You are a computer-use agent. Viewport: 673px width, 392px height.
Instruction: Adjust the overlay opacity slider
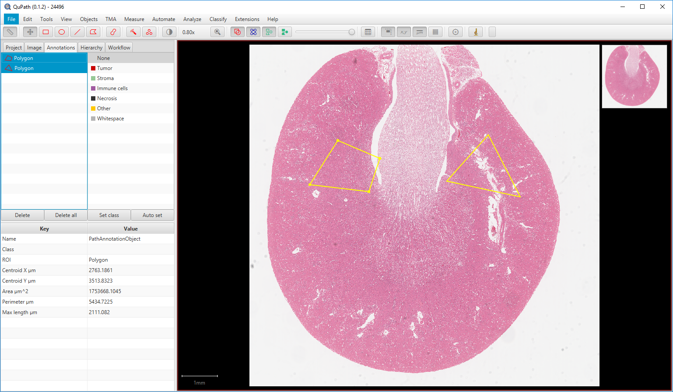325,31
